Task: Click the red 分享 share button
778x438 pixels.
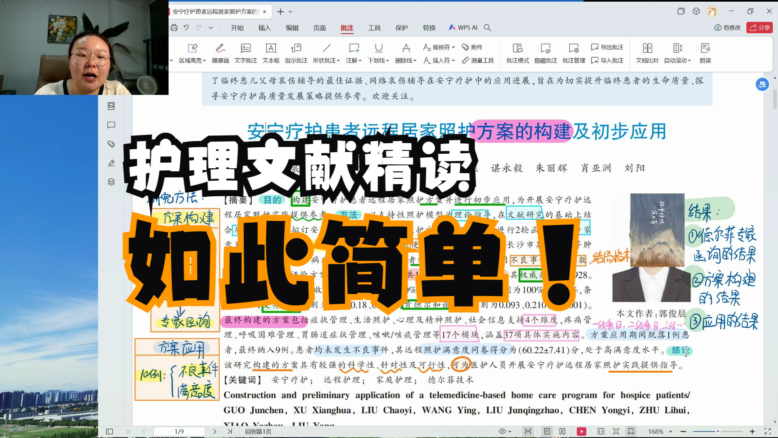Action: click(x=760, y=28)
